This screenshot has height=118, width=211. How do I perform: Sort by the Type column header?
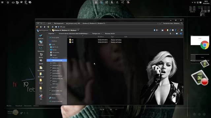112,37
